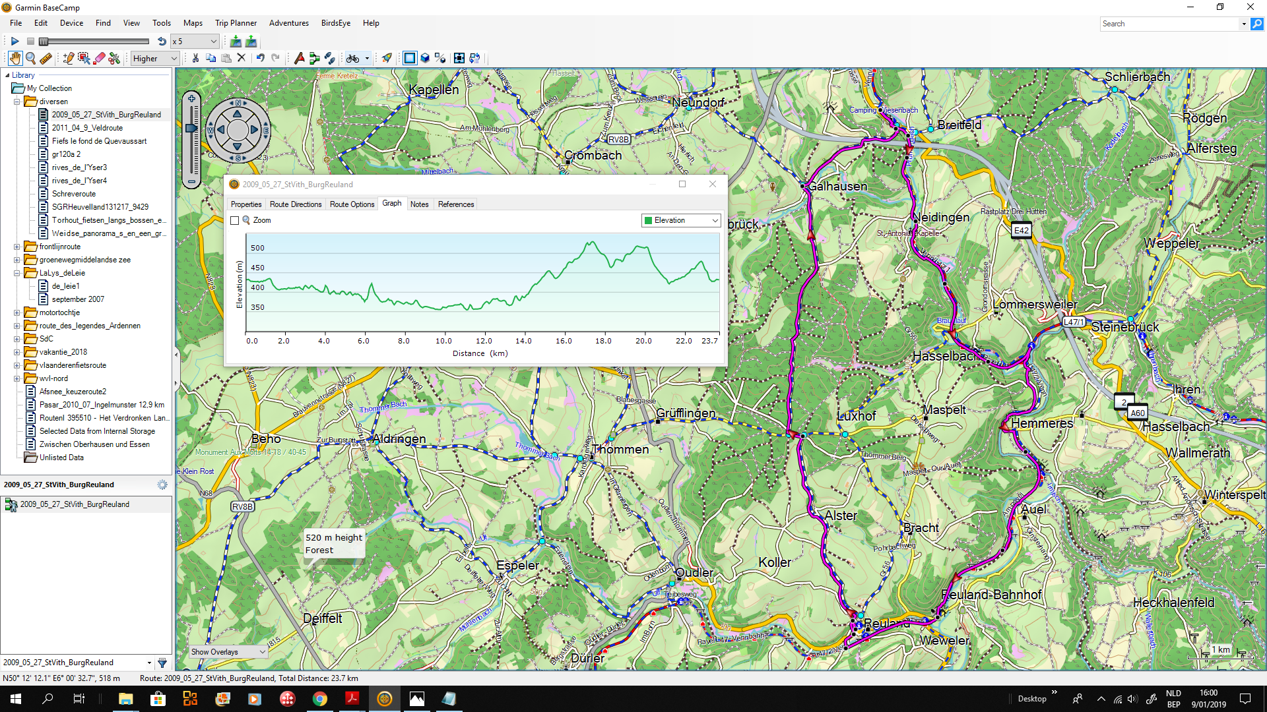Open the map detail Higher dropdown

click(155, 59)
